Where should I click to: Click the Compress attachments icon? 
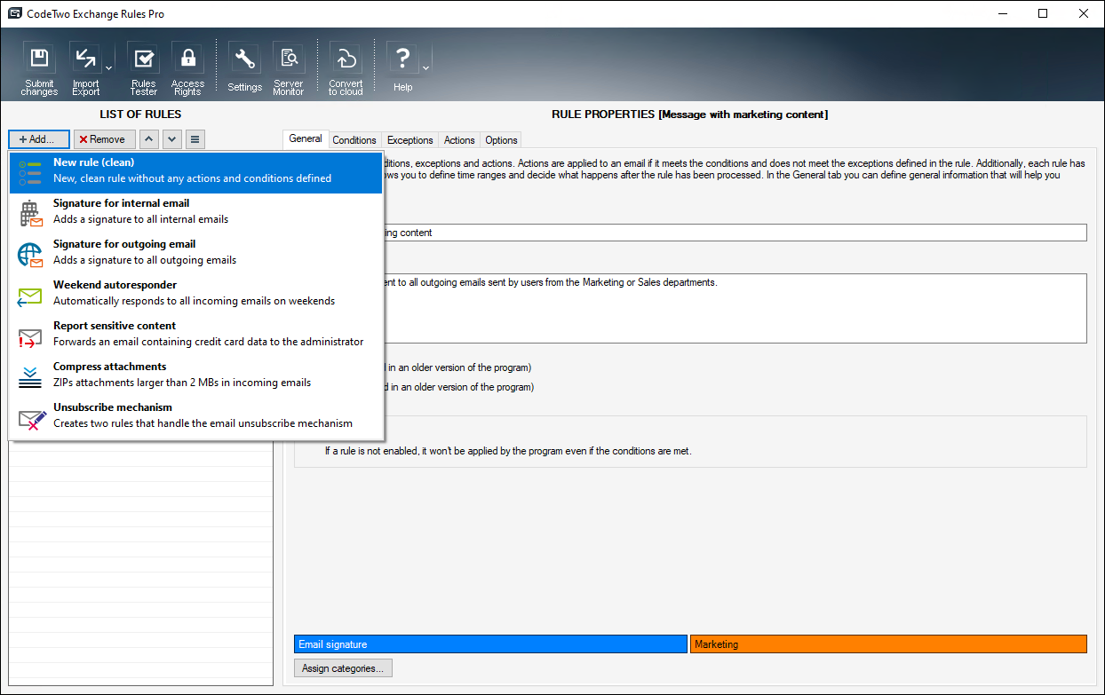30,378
